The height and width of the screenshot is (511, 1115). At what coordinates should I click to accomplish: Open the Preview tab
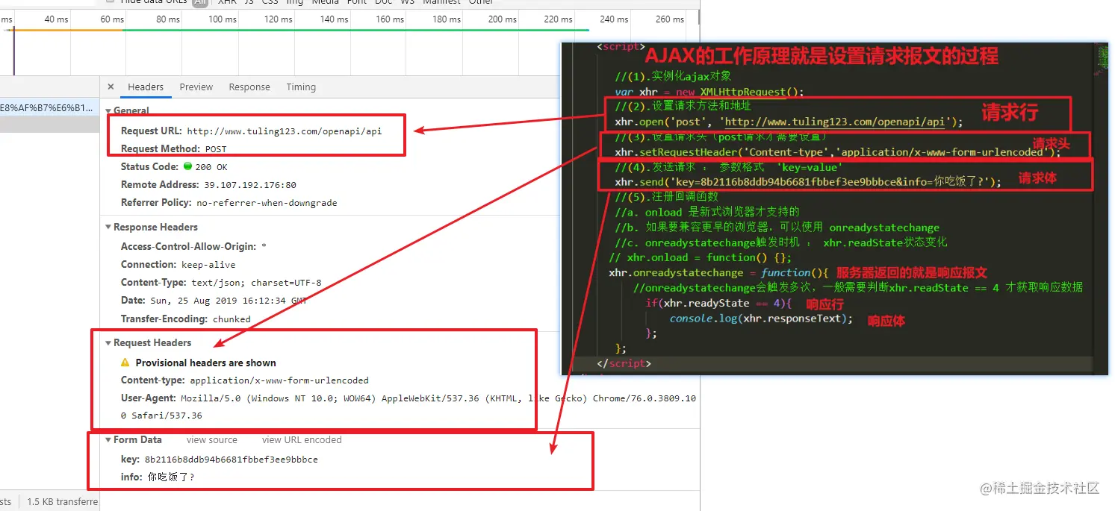196,87
